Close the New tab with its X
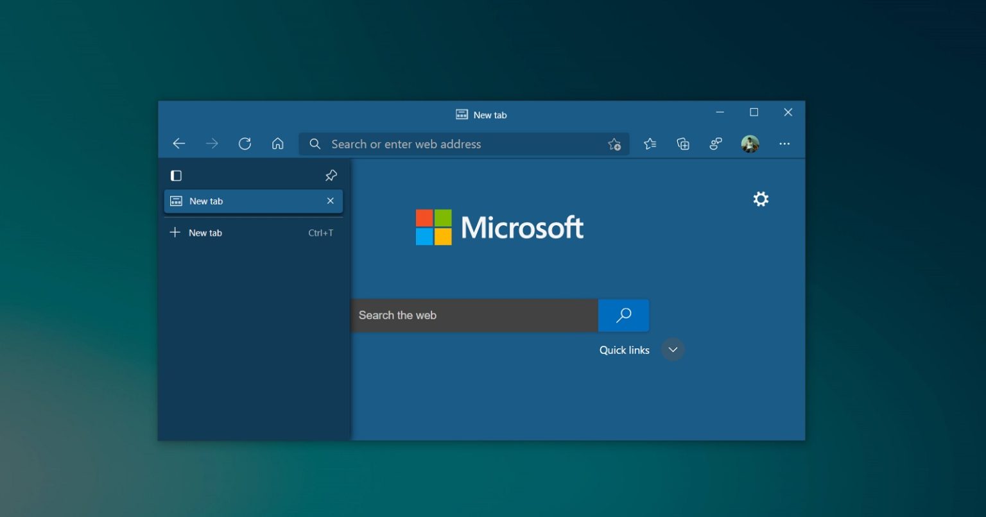Viewport: 986px width, 517px height. tap(331, 201)
